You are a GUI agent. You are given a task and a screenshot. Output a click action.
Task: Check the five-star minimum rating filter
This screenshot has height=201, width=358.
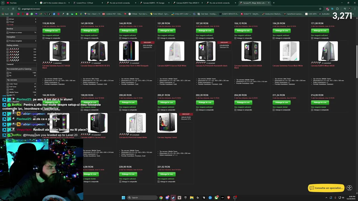point(8,49)
